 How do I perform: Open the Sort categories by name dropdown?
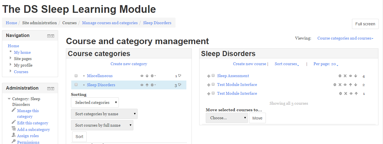(104, 114)
